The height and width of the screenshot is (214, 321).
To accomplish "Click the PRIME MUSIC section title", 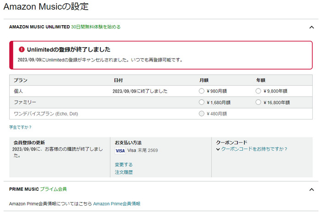I will coord(24,189).
